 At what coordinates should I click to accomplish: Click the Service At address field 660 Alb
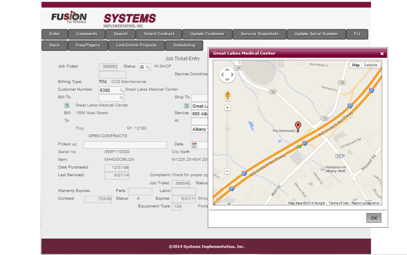point(199,114)
